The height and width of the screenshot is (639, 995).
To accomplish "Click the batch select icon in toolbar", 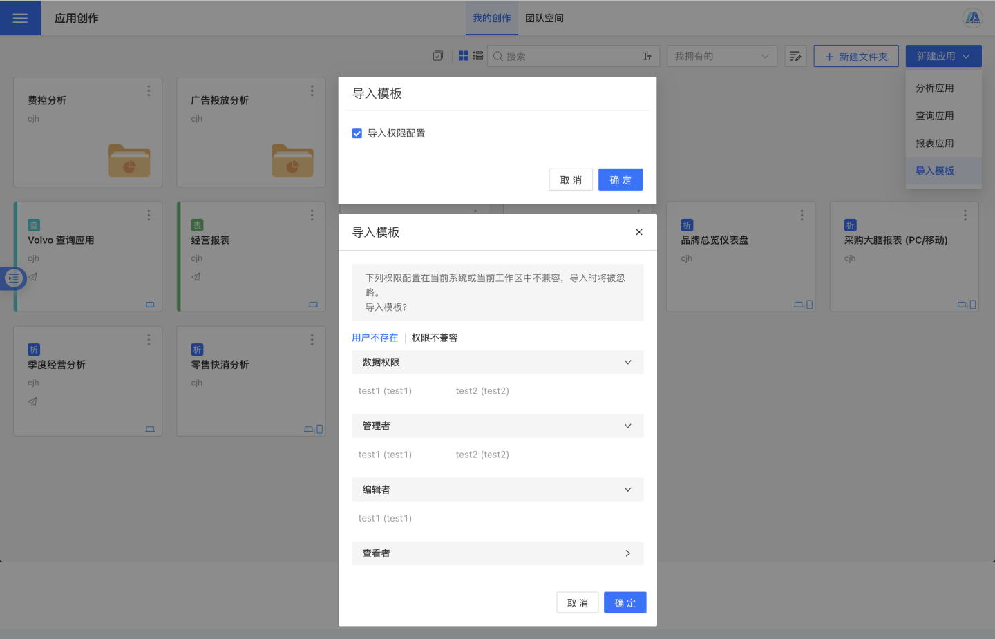I will (x=438, y=56).
